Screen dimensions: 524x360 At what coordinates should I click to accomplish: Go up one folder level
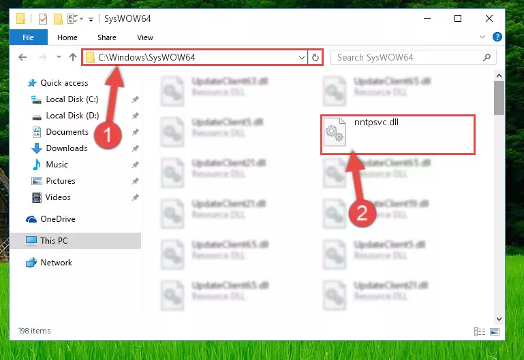73,57
